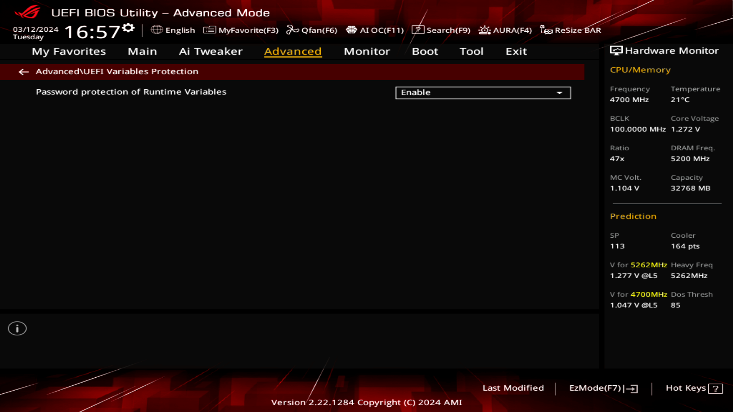Open the Monitor menu tab
The width and height of the screenshot is (733, 412).
click(367, 51)
